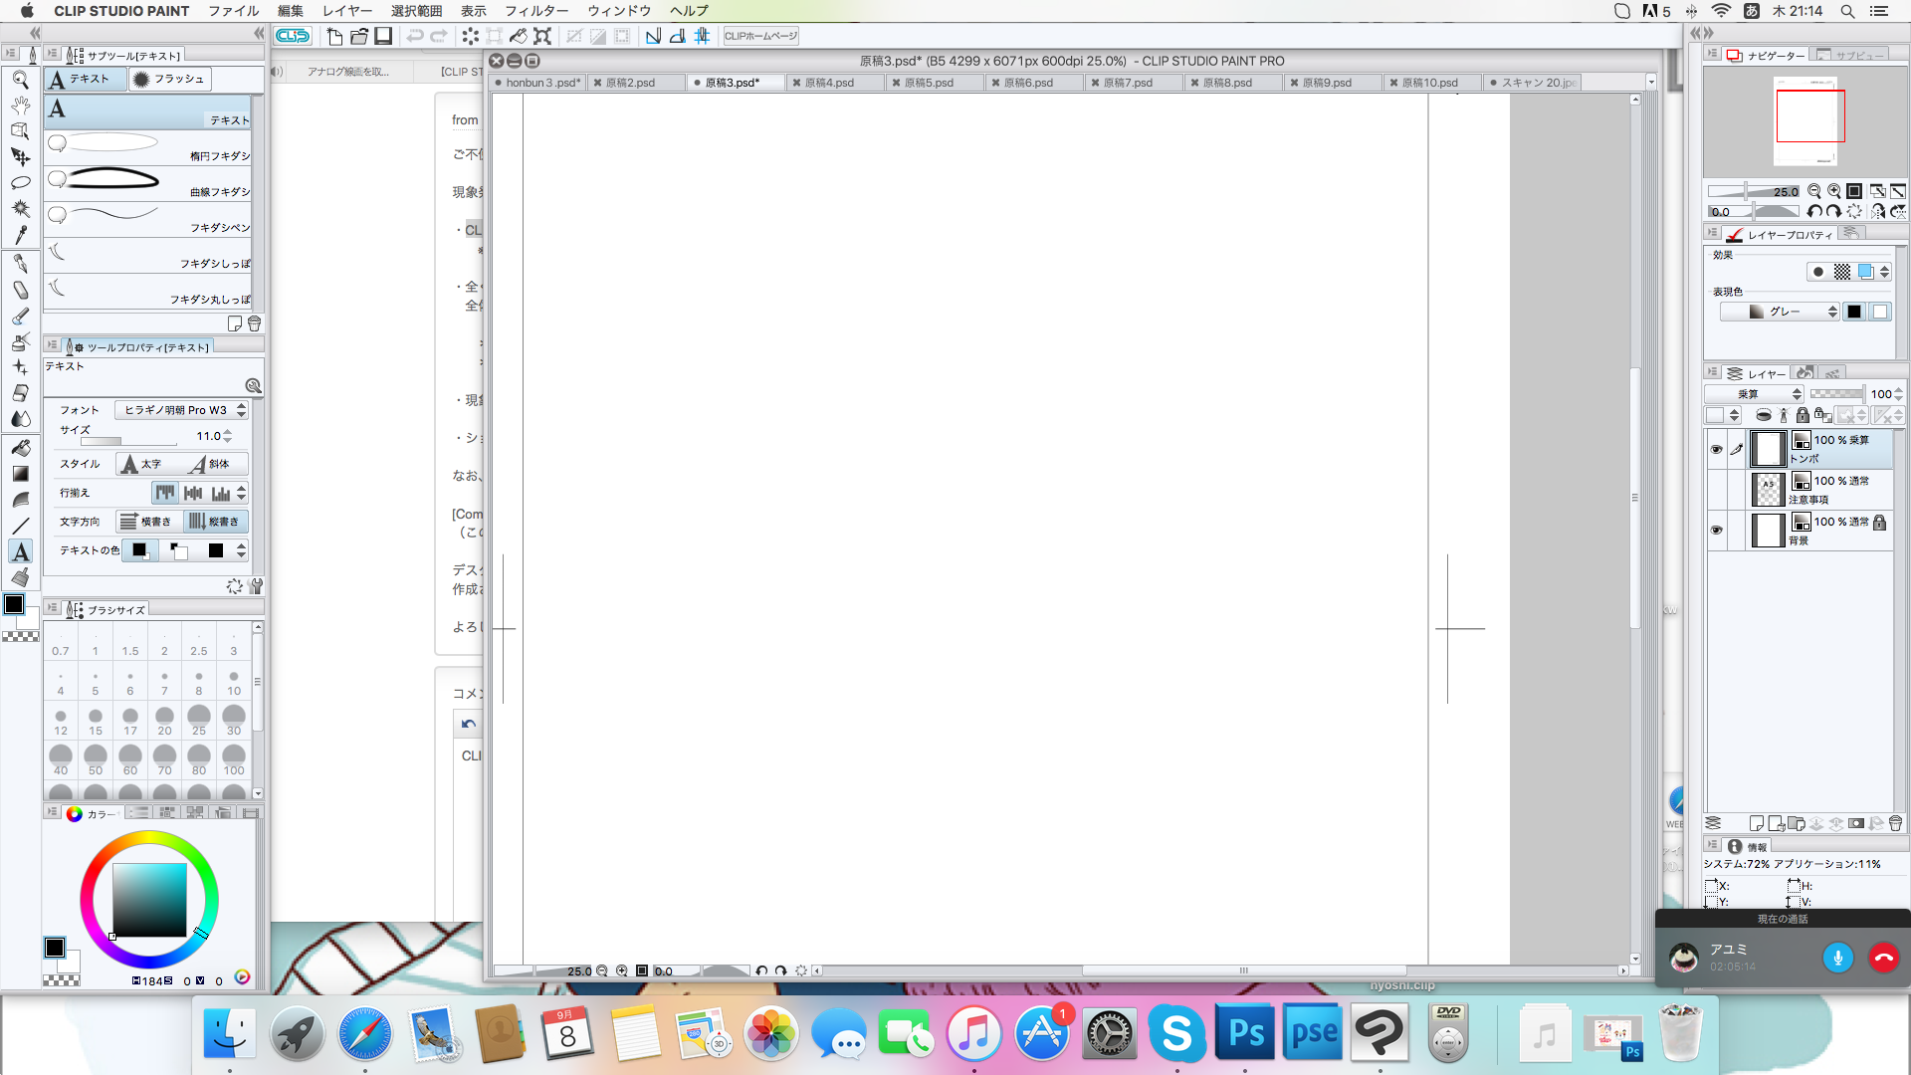
Task: Open the フィルター menu
Action: coord(535,11)
